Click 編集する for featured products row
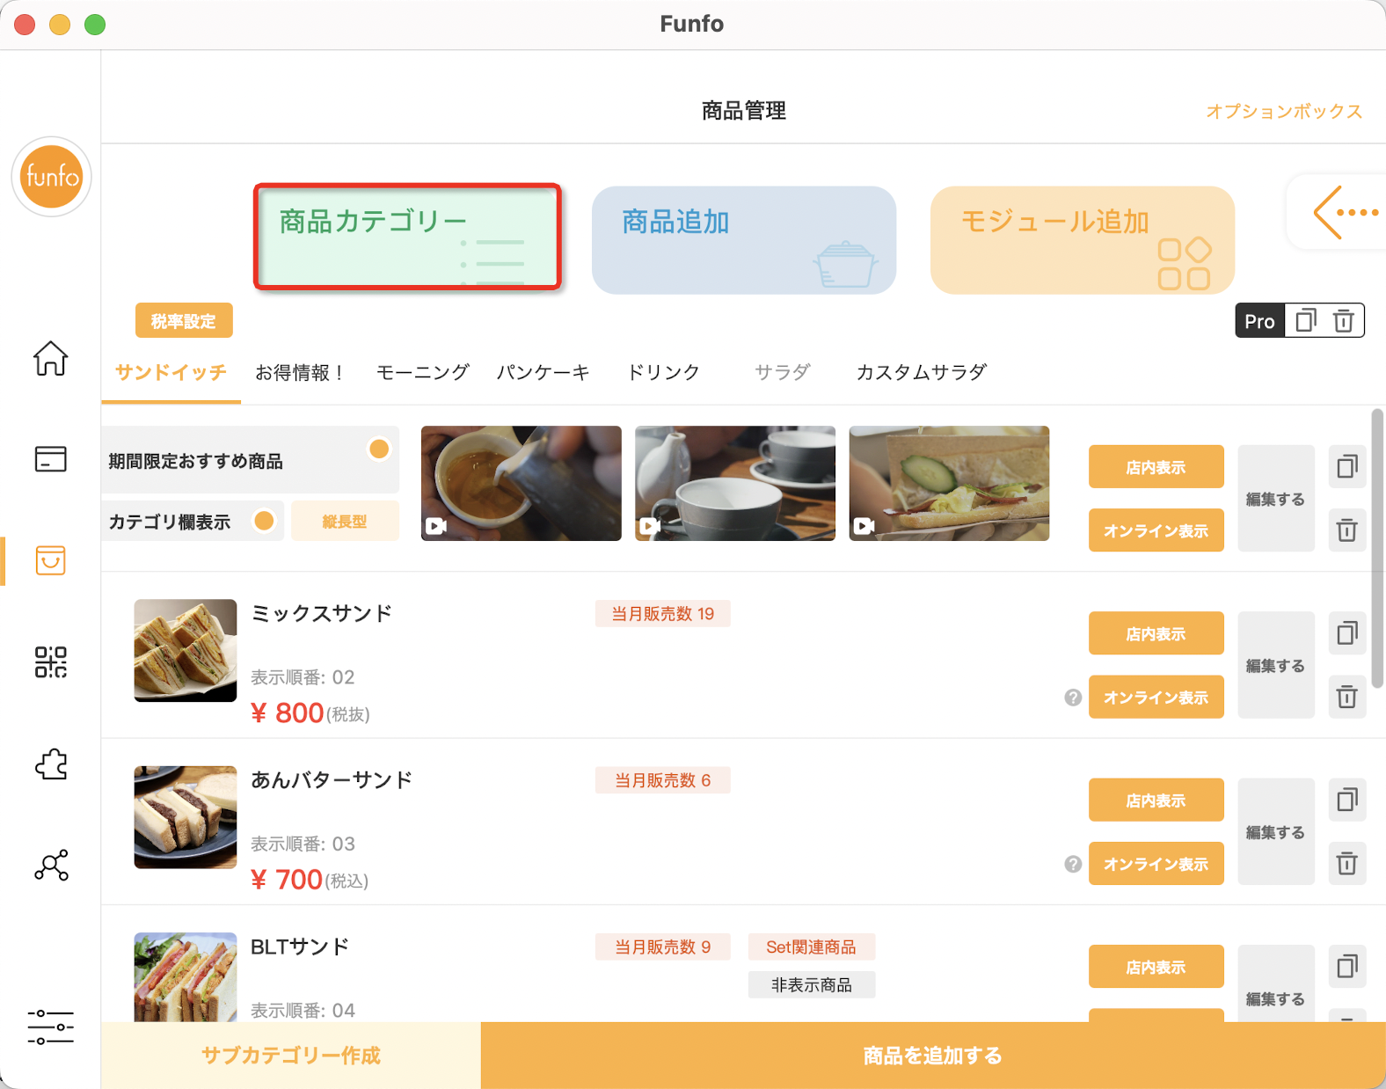The image size is (1386, 1089). click(x=1275, y=499)
